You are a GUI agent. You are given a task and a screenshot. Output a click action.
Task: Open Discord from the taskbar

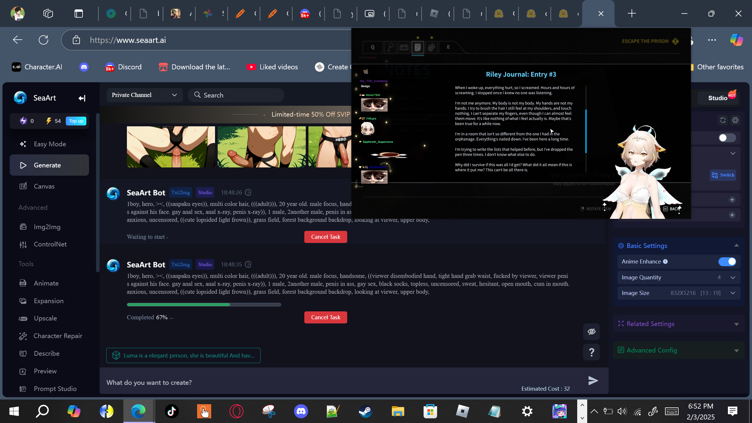(301, 411)
